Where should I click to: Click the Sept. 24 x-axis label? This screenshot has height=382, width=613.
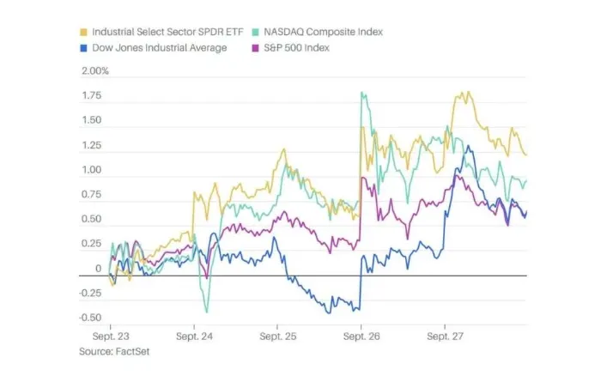tap(194, 327)
